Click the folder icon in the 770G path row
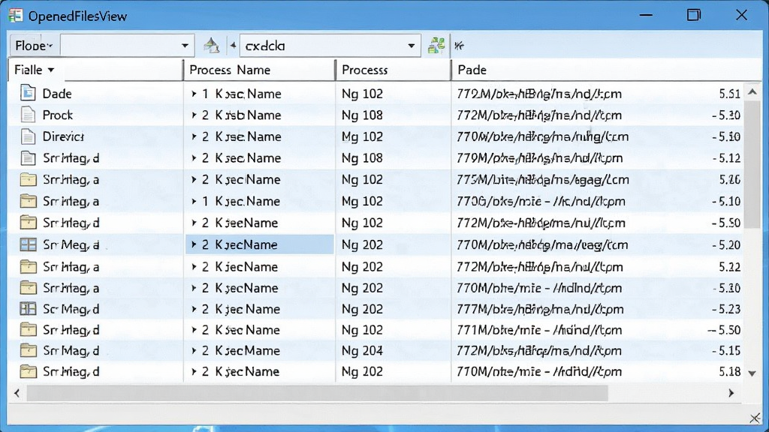This screenshot has width=769, height=432. [28, 201]
